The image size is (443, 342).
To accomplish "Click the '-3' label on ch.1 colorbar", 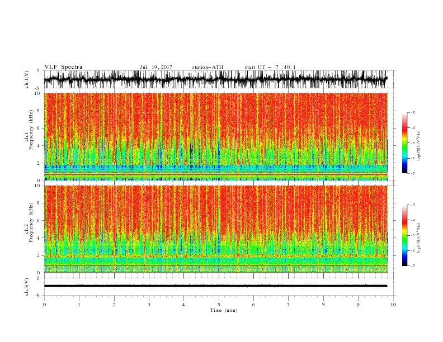I will (413, 112).
